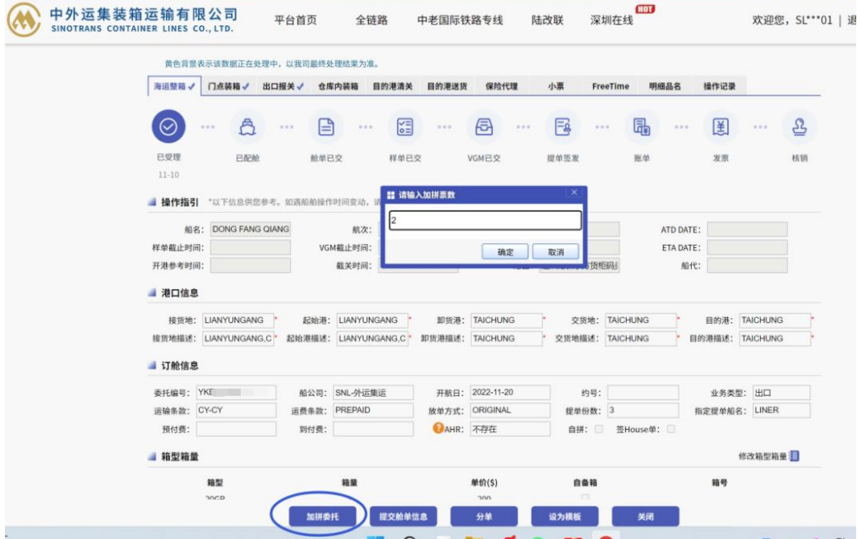
Task: Click the 分单 button
Action: [484, 516]
